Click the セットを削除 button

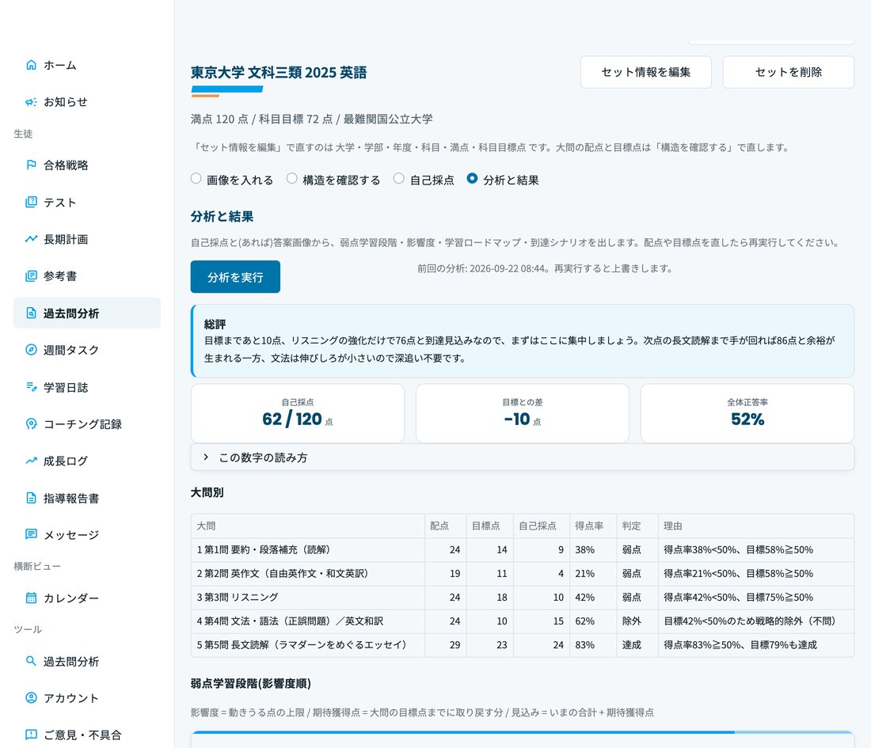click(788, 72)
